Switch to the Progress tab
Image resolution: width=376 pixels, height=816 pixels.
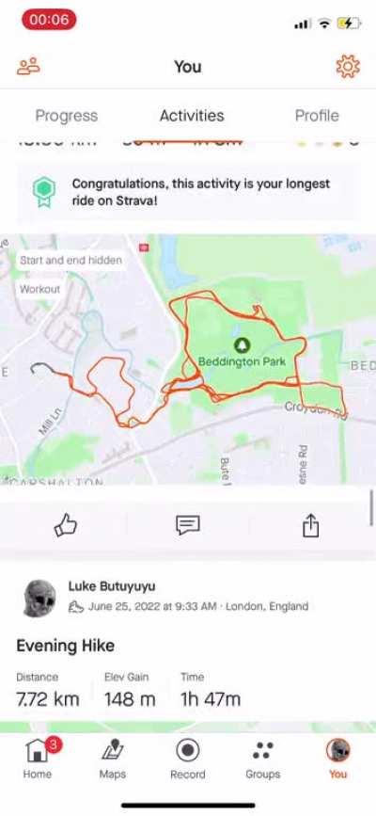pos(67,116)
